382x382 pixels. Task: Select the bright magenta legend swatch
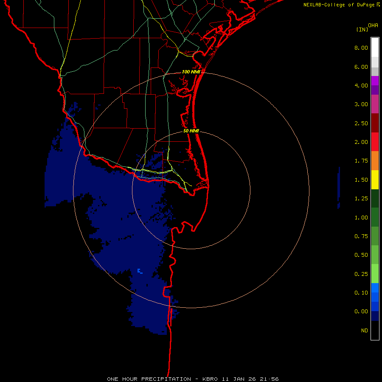375,81
